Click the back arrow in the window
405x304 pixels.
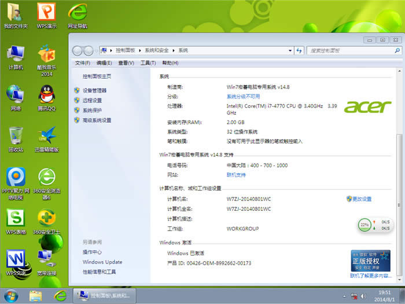point(77,51)
